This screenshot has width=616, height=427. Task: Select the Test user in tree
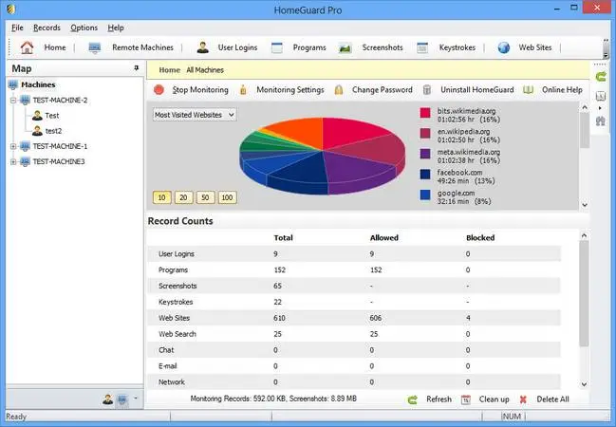tap(52, 116)
